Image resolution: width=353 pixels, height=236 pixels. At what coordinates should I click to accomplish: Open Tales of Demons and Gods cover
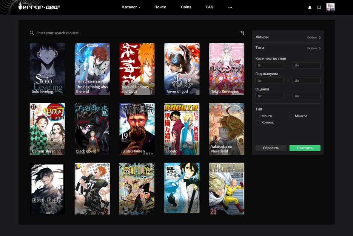point(137,69)
